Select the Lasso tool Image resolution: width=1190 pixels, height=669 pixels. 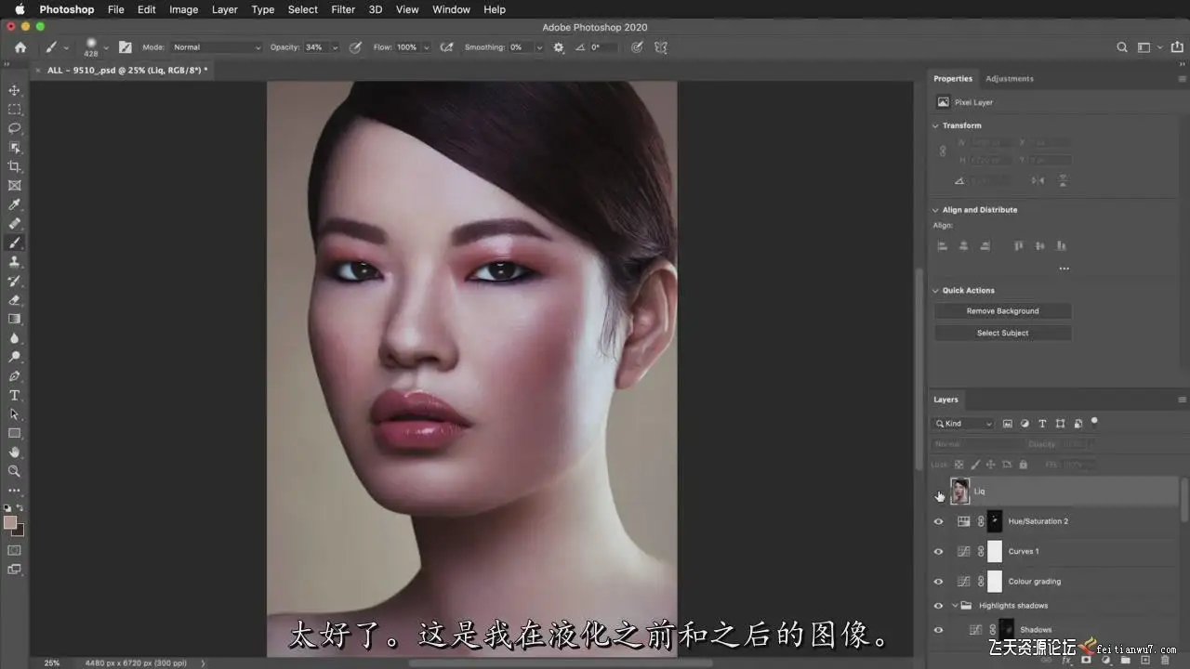coord(14,128)
